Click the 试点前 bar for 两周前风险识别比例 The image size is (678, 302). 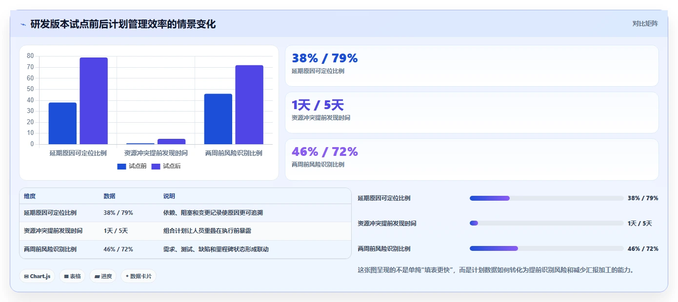218,119
